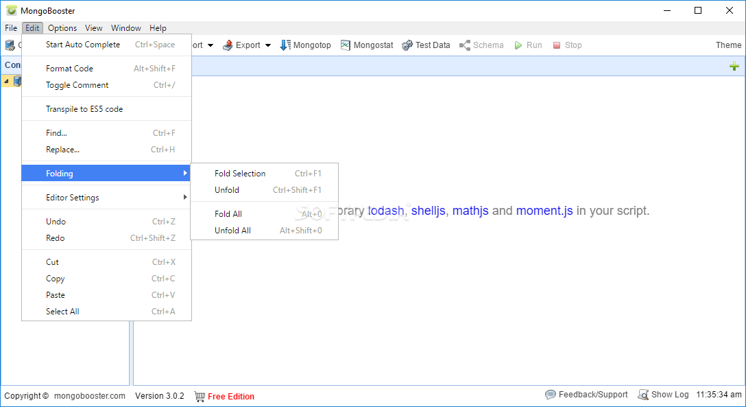This screenshot has width=746, height=407.
Task: Click the Free Edition cart icon
Action: click(200, 396)
